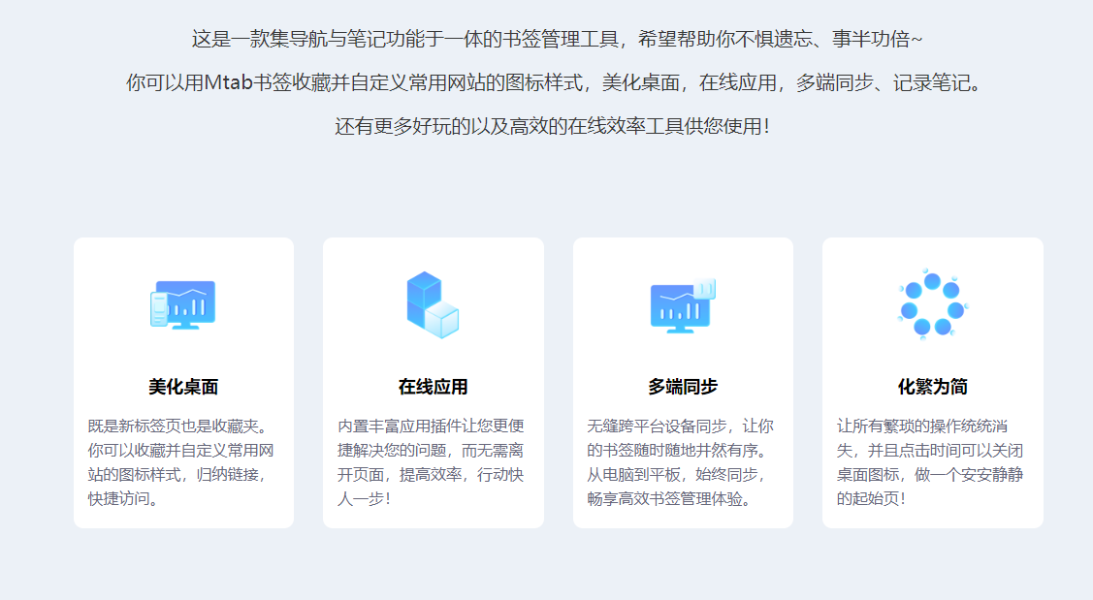The image size is (1093, 600).
Task: Click the 化繁为简 heading text
Action: pos(935,386)
